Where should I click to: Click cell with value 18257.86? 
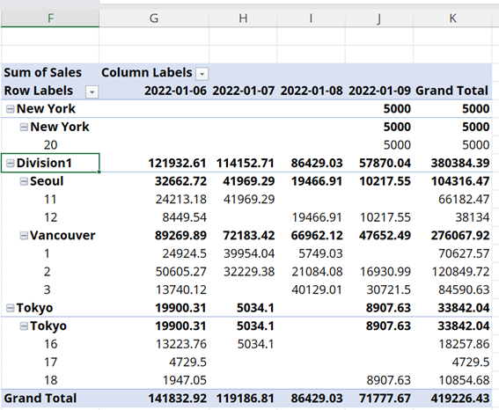click(x=464, y=344)
